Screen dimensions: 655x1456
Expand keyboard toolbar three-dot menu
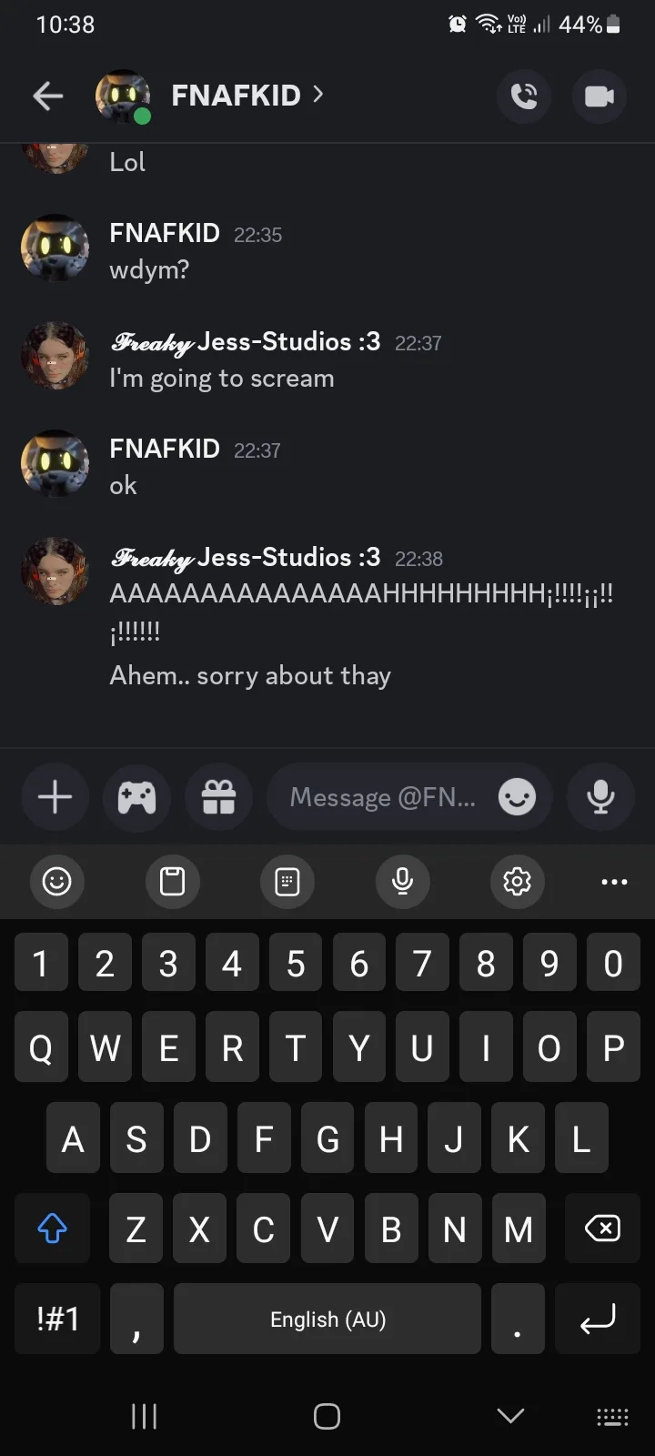tap(614, 881)
